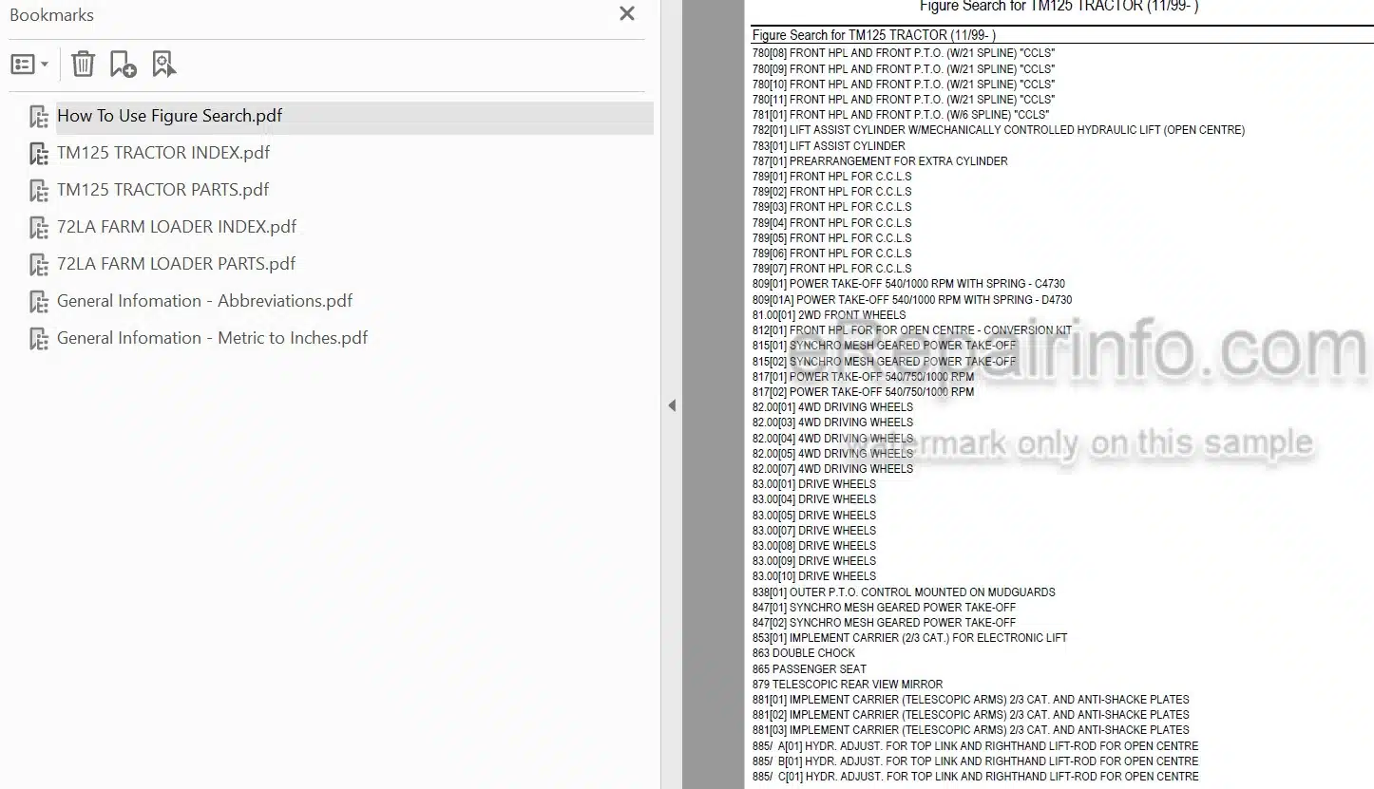Add a new bookmark

click(x=123, y=65)
